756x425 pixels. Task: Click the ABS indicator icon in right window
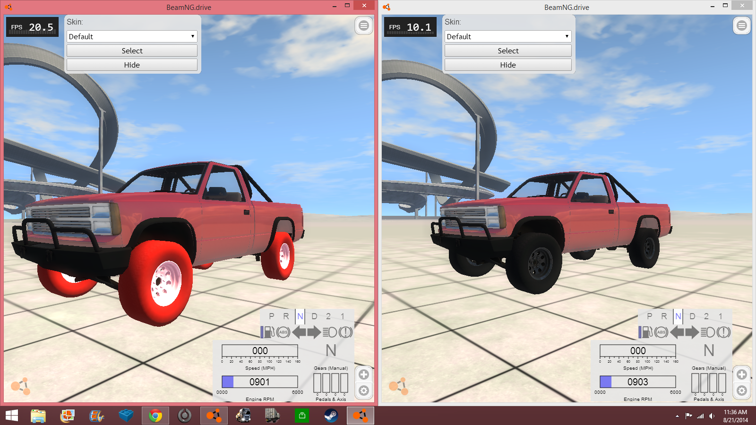tap(661, 332)
